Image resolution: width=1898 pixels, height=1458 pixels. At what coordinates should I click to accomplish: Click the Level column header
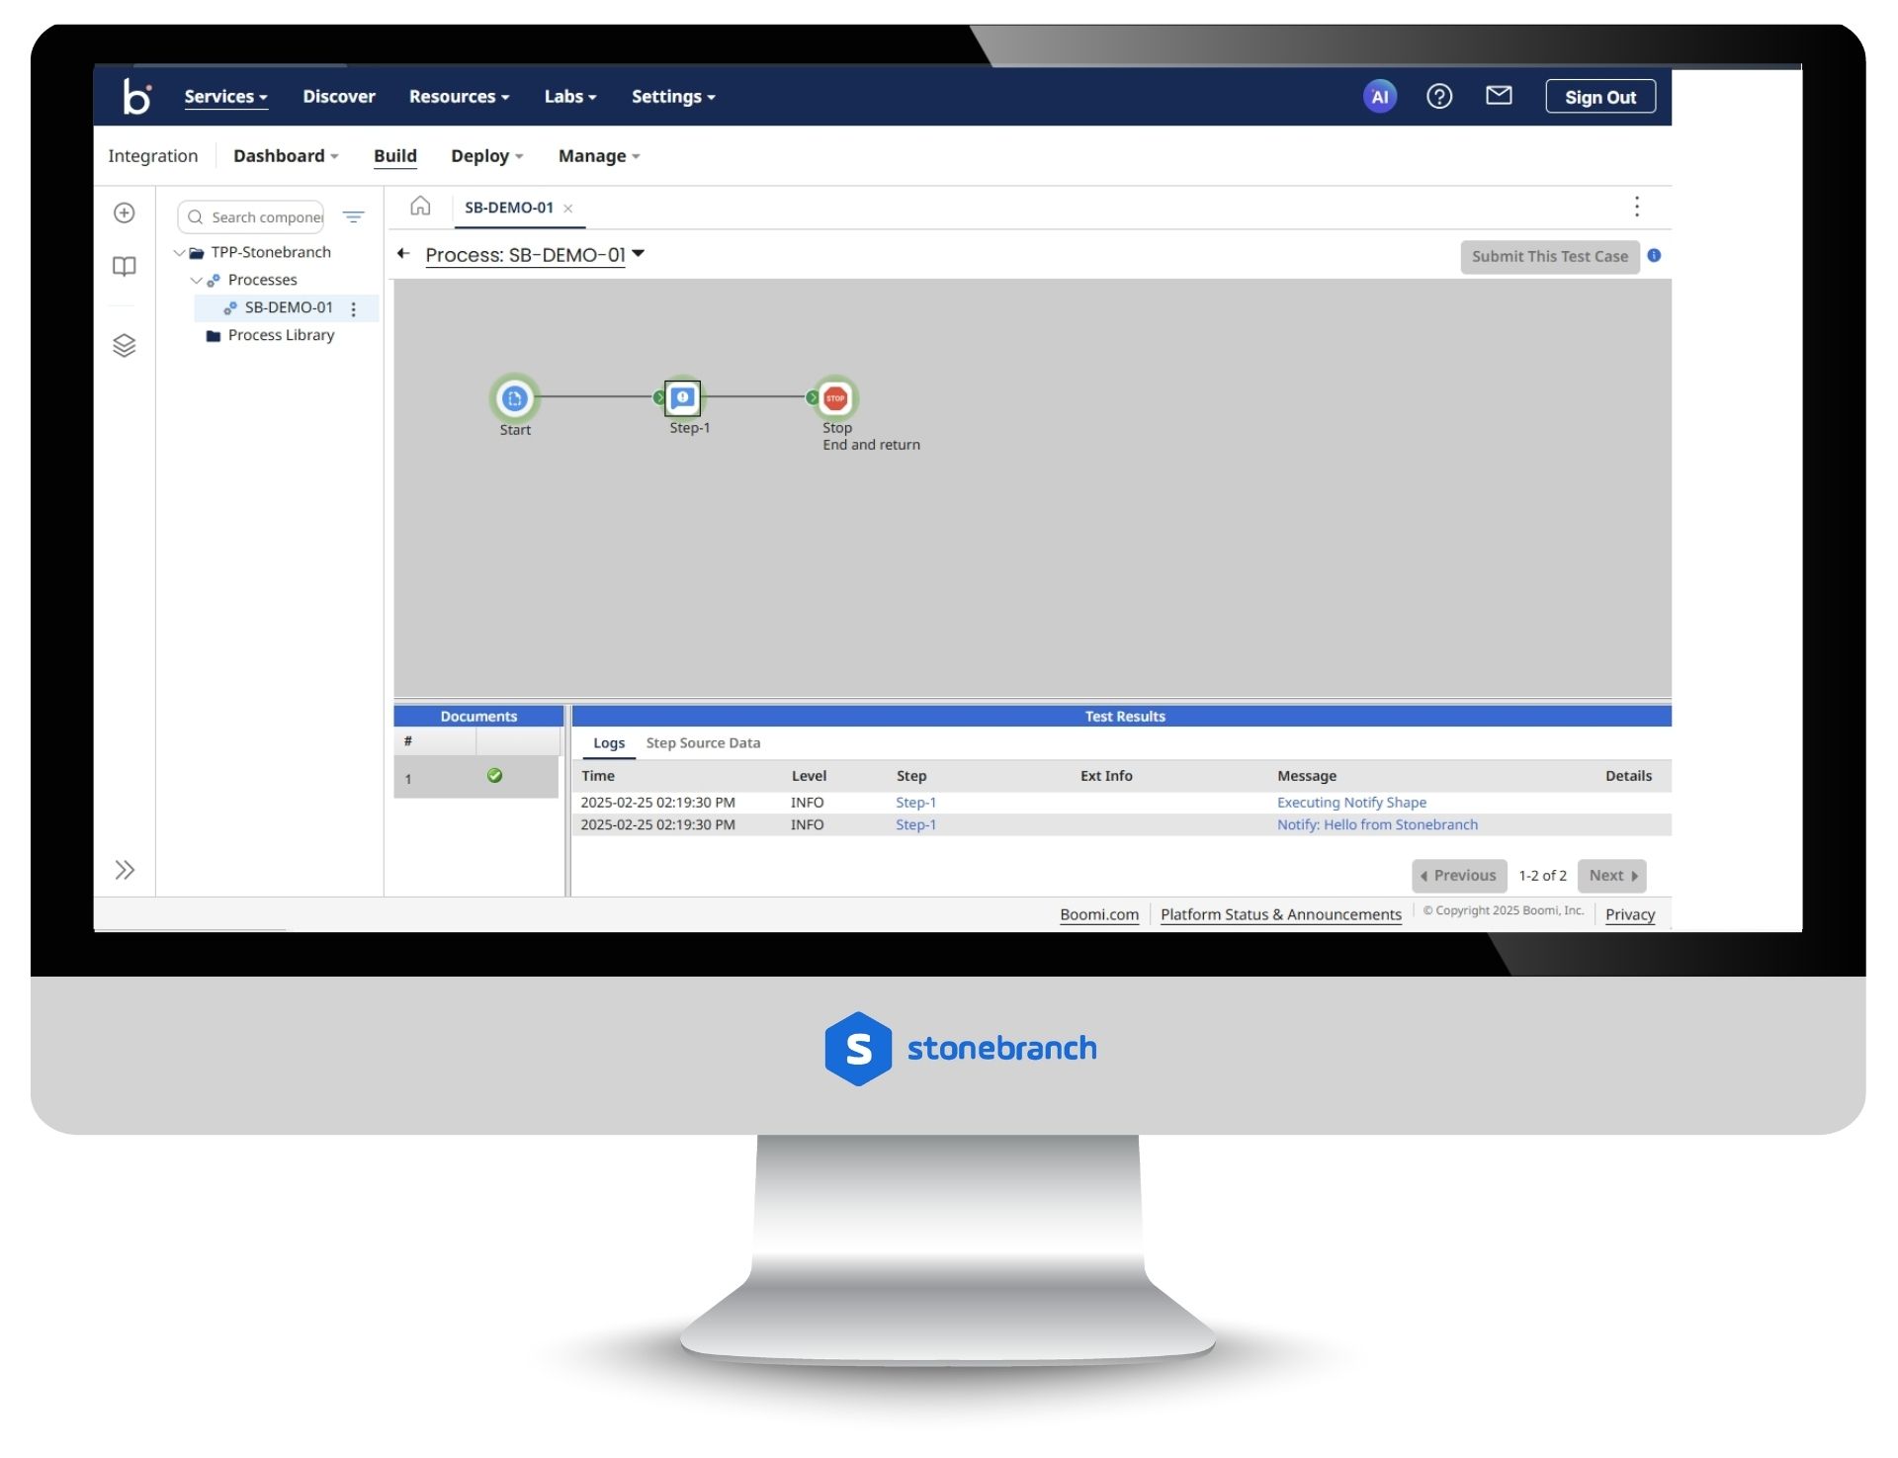coord(809,777)
